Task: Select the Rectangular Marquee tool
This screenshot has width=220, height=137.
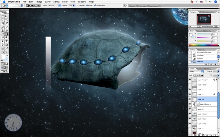Action: click(3, 17)
